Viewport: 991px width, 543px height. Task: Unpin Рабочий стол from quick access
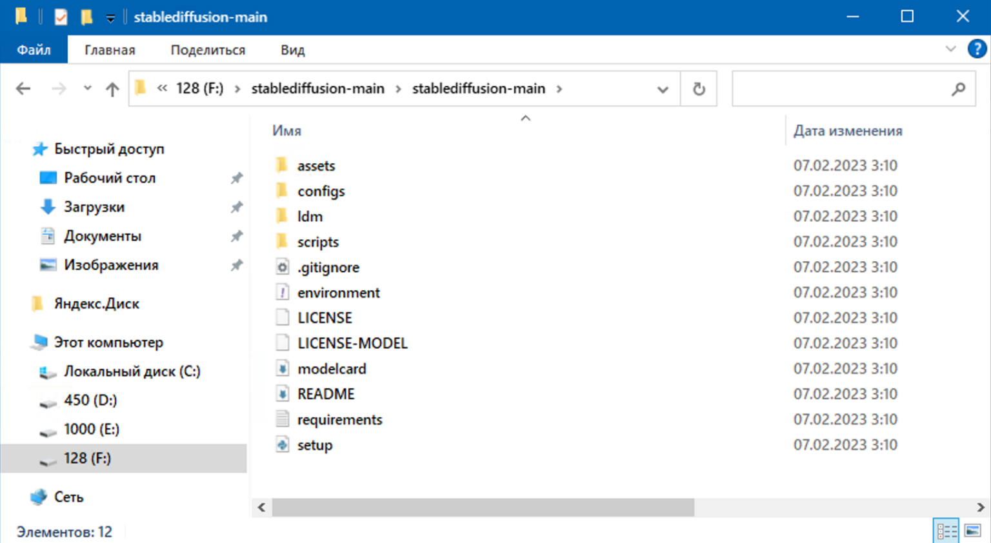237,178
